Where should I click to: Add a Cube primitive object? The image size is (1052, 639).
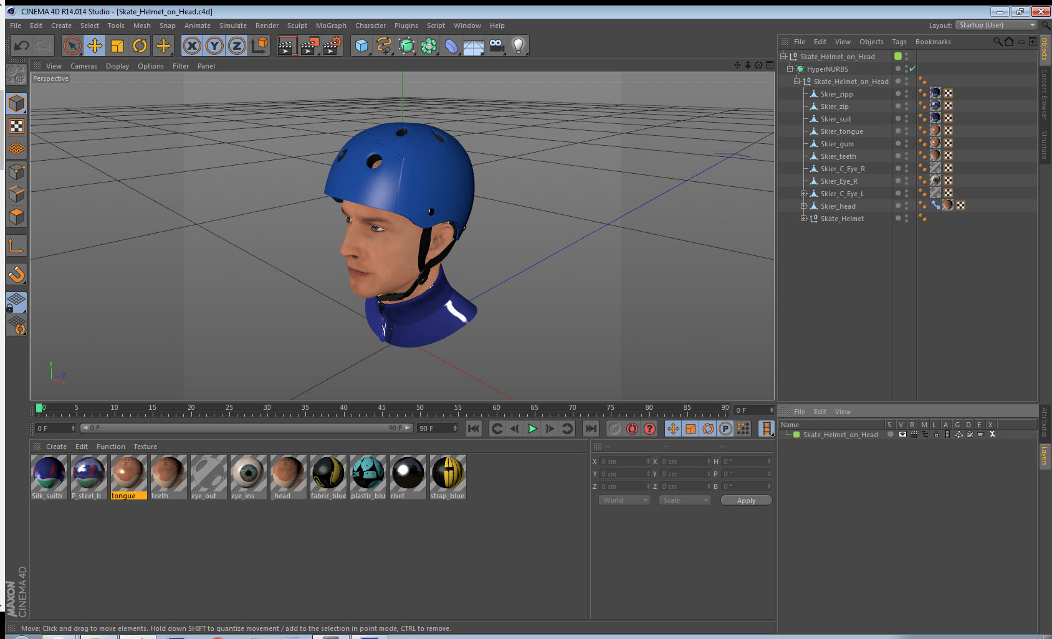361,45
